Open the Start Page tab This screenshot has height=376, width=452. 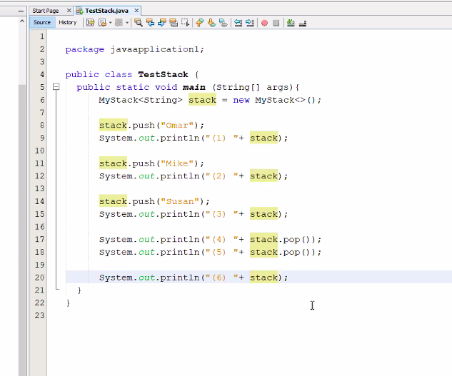[46, 11]
